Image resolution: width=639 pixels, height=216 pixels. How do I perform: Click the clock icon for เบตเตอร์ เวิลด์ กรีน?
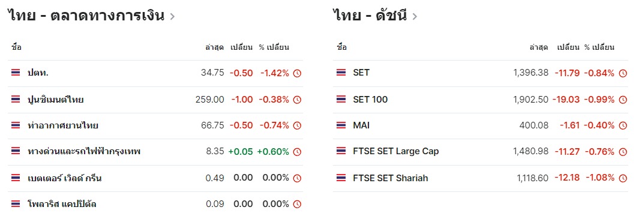pyautogui.click(x=298, y=178)
